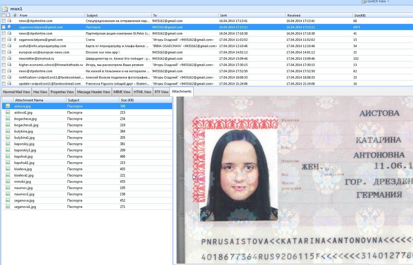Click the image file icon beside kaporskiy.jpg
Image resolution: width=413 pixels, height=265 pixels.
(x=8, y=144)
